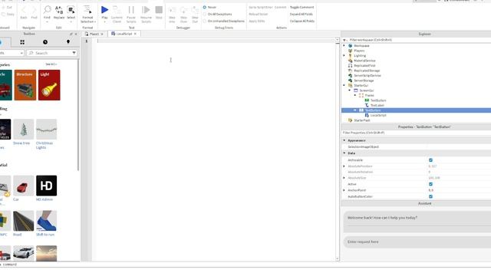Select ServerStorage in the Explorer
This screenshot has height=276, width=491.
(x=364, y=80)
